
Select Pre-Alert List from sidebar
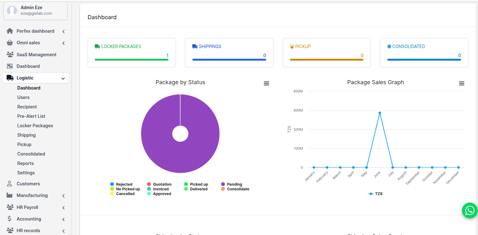point(31,116)
